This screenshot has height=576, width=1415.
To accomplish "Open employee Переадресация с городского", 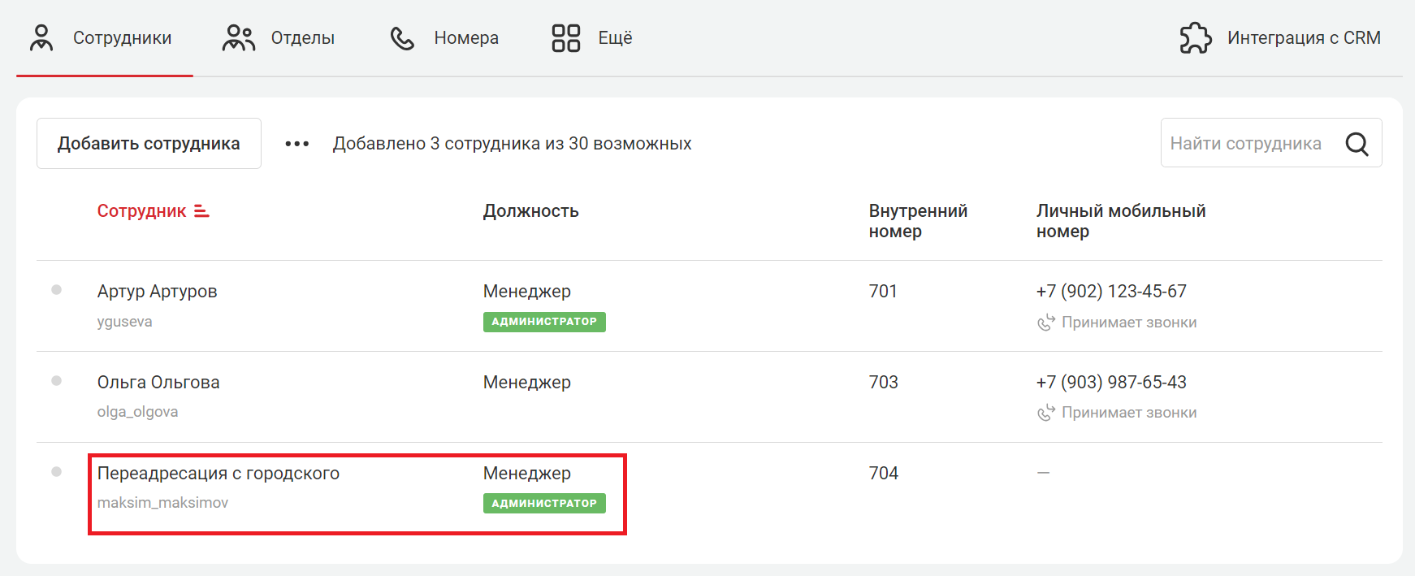I will 218,474.
